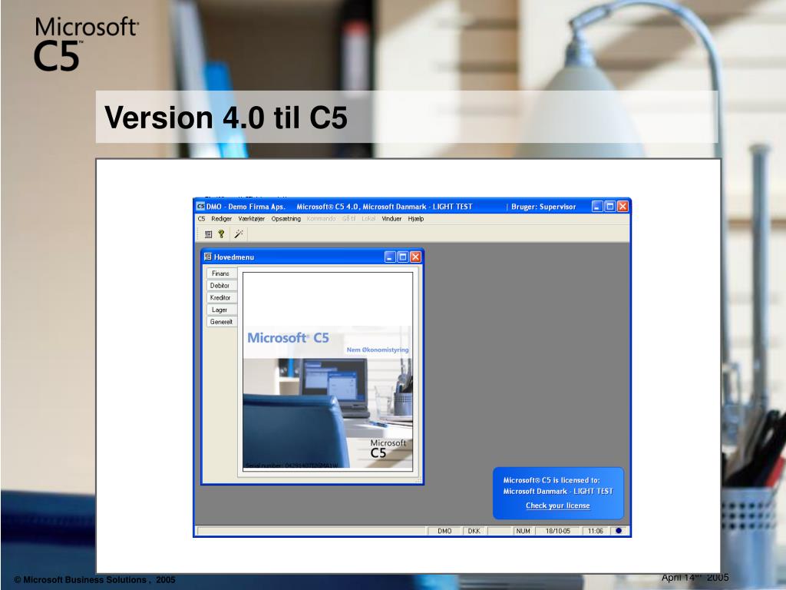Viewport: 786px width, 590px height.
Task: Open the Opsætning menu
Action: pyautogui.click(x=286, y=219)
